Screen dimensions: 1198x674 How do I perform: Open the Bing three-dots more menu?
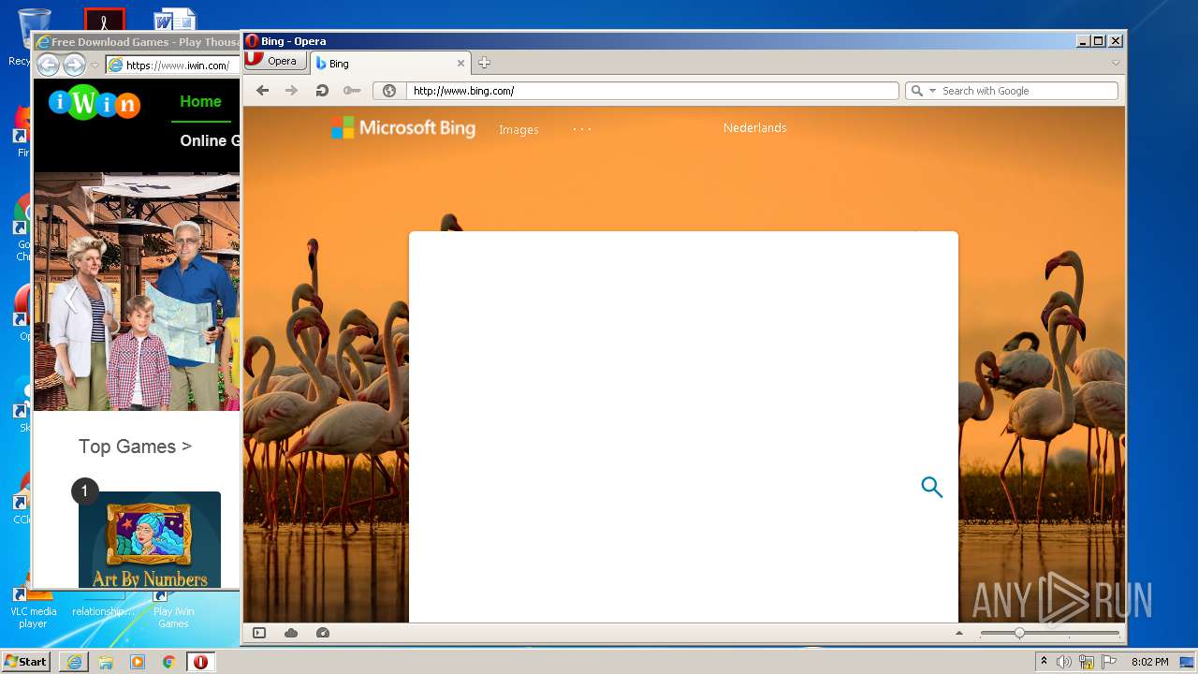click(582, 129)
